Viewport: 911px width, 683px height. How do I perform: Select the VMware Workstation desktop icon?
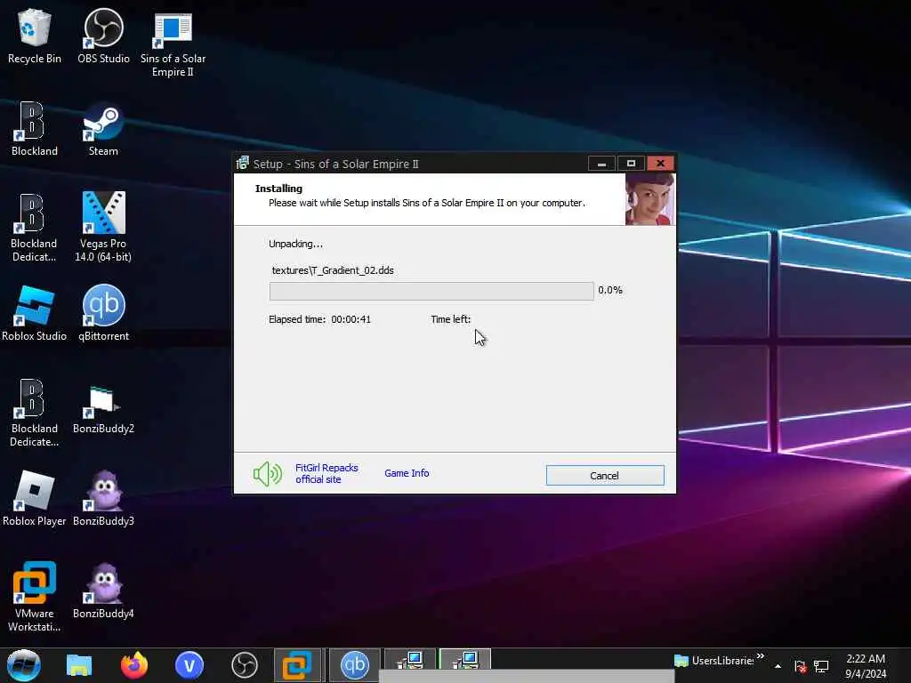[35, 597]
